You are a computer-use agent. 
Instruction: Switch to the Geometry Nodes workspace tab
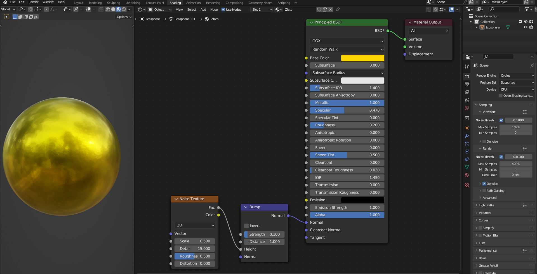click(x=260, y=3)
